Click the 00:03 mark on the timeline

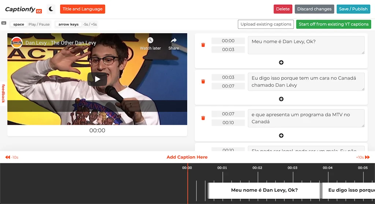(x=293, y=168)
